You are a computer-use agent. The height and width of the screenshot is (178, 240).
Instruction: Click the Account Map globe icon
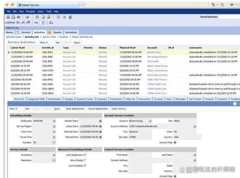175,142
